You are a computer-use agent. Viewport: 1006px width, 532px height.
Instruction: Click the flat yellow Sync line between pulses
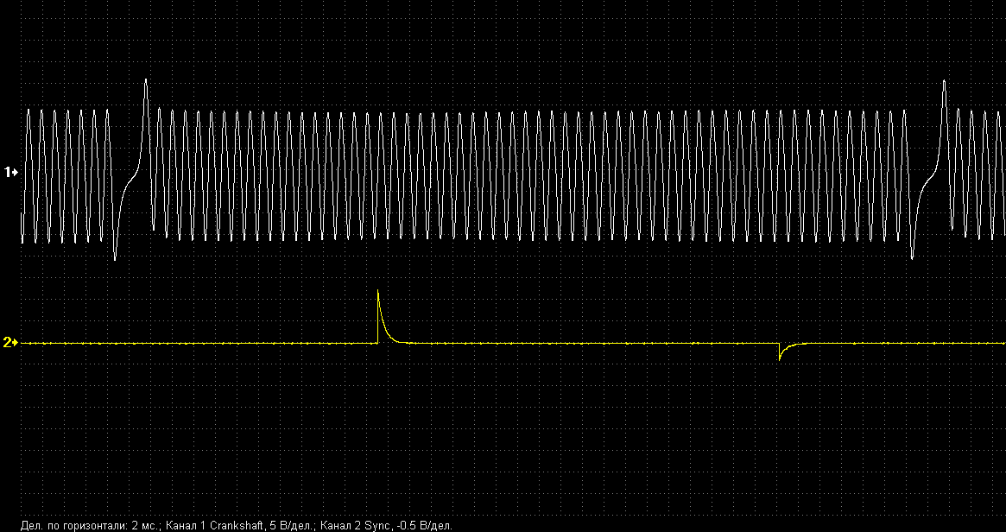(x=587, y=343)
